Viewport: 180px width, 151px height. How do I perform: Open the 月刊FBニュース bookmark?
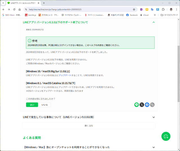(x=48, y=15)
